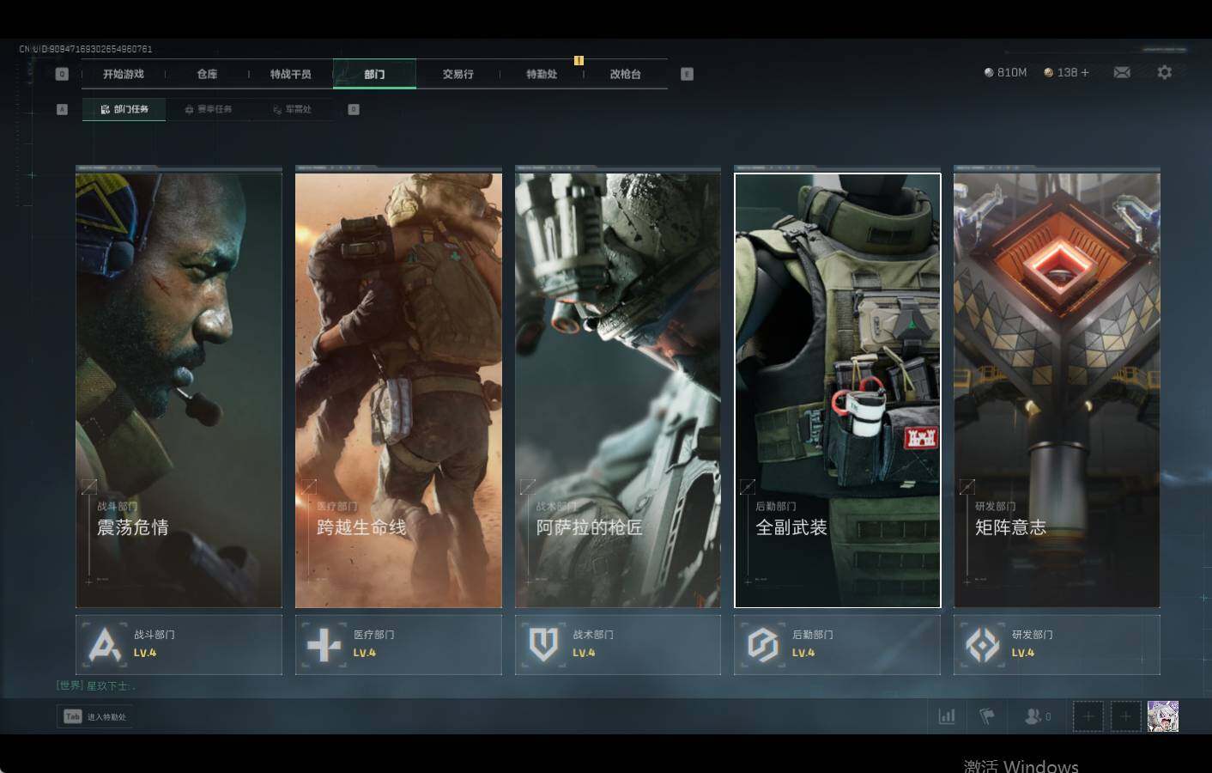Click the 后勤部门 LV.4 level text

pos(803,653)
